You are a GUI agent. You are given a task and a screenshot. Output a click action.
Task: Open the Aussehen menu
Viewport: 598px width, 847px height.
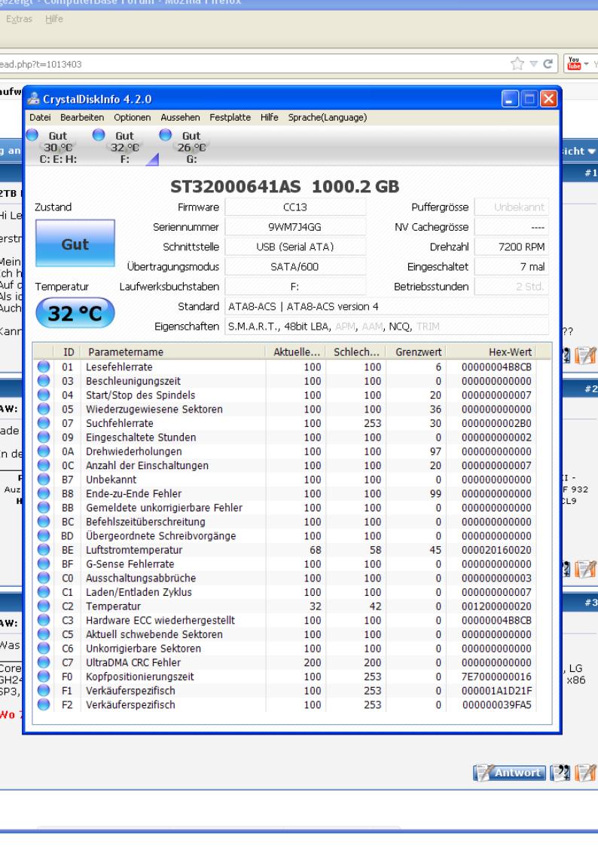pyautogui.click(x=180, y=117)
